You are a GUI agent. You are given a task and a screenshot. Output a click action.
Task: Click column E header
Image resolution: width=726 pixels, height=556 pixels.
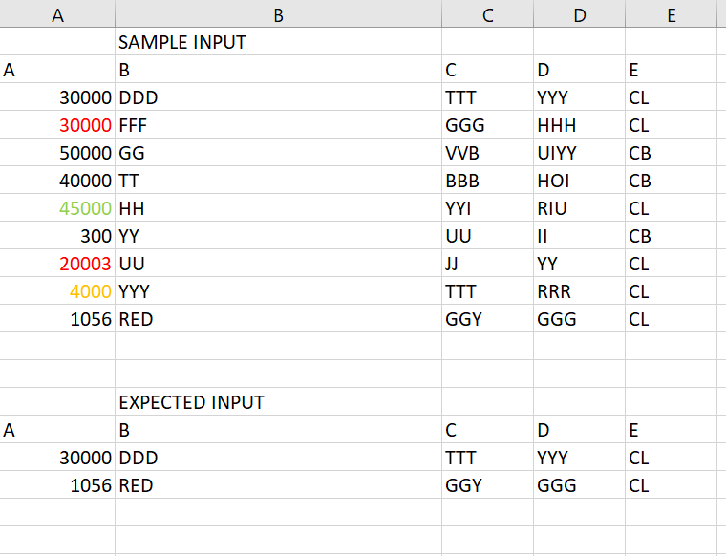[671, 13]
